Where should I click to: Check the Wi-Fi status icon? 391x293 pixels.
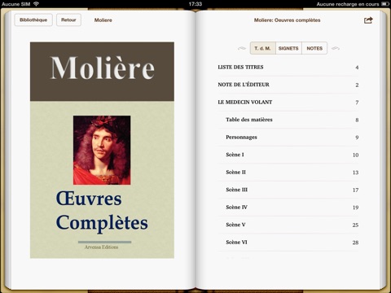pyautogui.click(x=36, y=4)
